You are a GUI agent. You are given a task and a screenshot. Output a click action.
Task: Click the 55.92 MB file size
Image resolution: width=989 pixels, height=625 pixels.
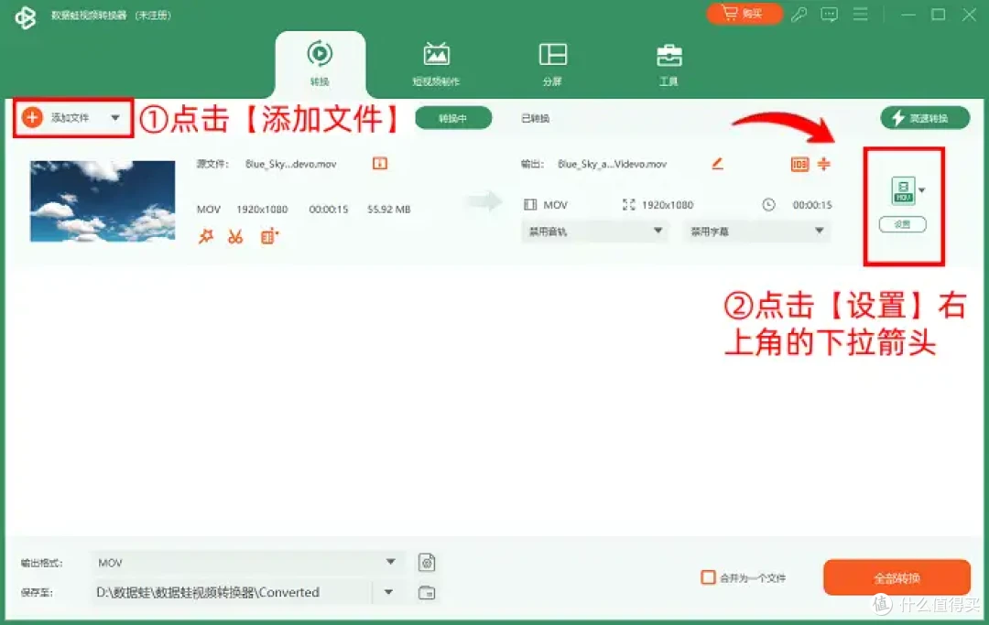coord(388,210)
